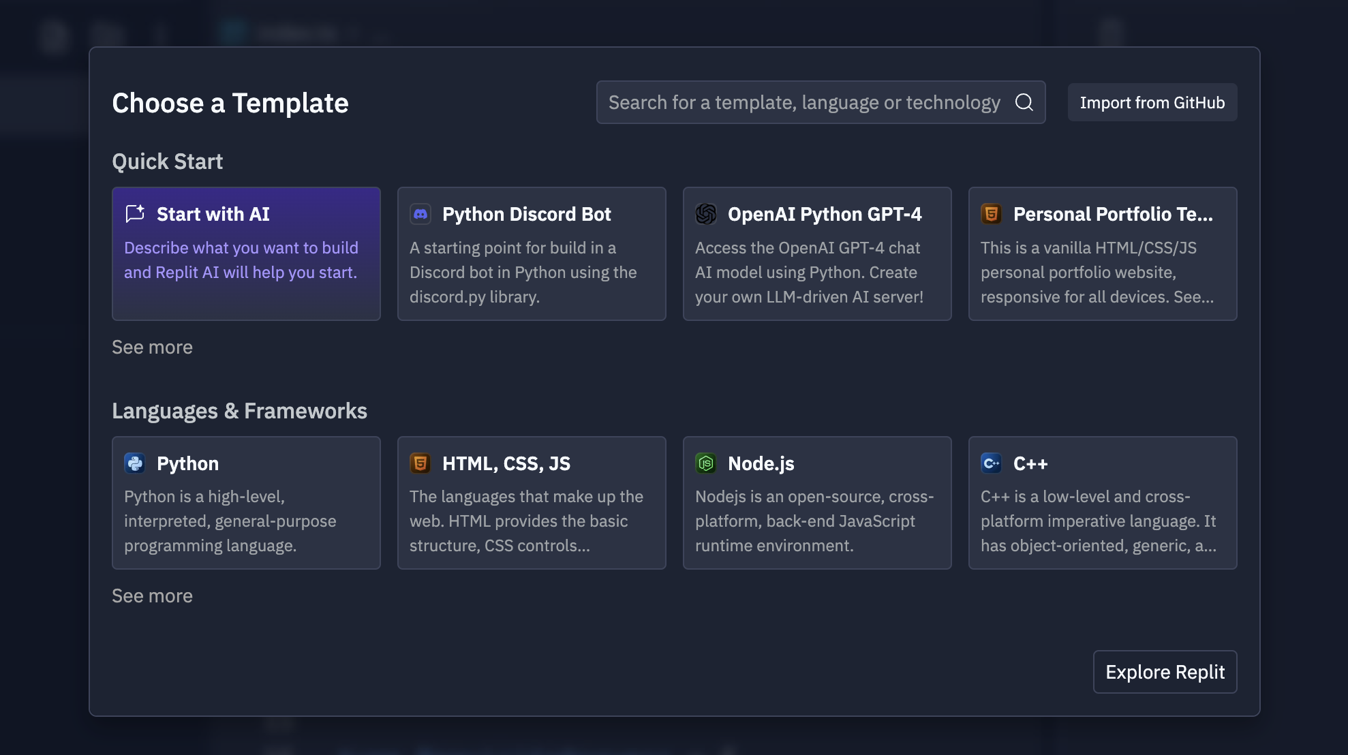
Task: Click the Start with AI chat sparkle icon
Action: pos(135,214)
